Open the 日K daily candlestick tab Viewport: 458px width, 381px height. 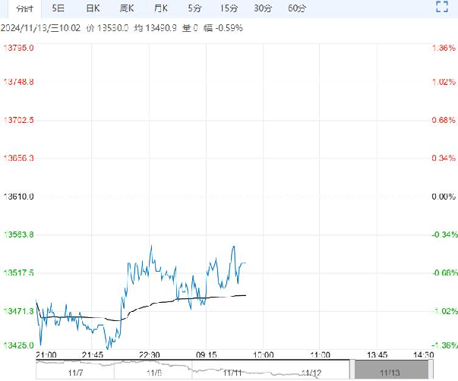92,8
